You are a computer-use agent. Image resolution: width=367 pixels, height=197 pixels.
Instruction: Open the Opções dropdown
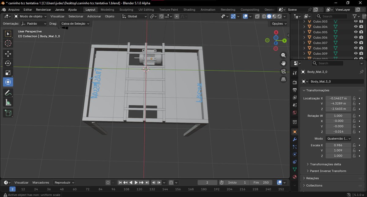(279, 23)
